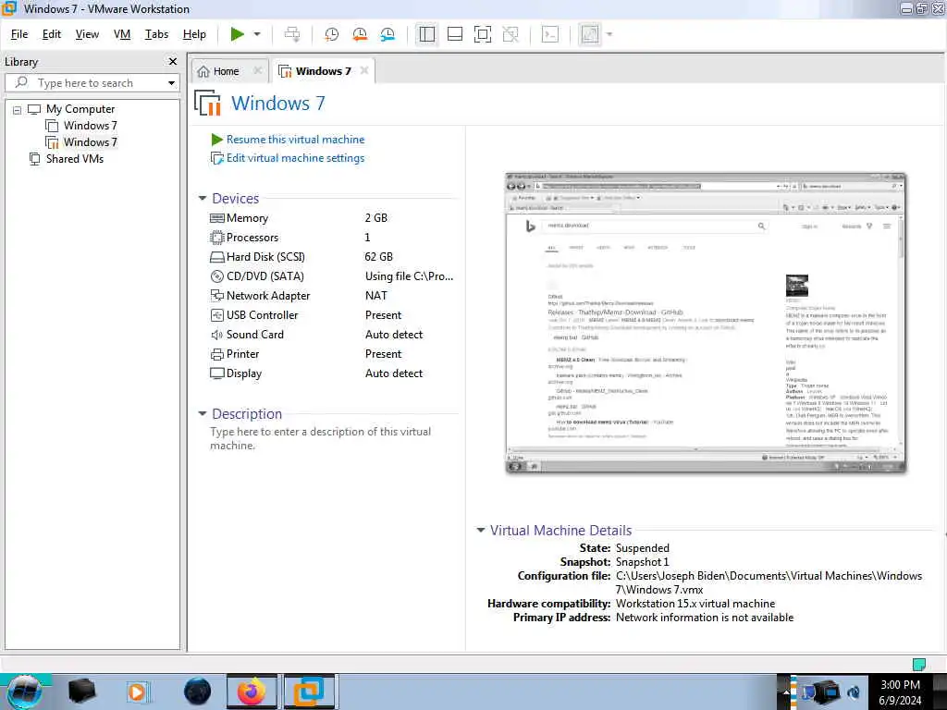This screenshot has height=710, width=947.
Task: Open the Snapshot Manager toolbar icon
Action: [387, 34]
